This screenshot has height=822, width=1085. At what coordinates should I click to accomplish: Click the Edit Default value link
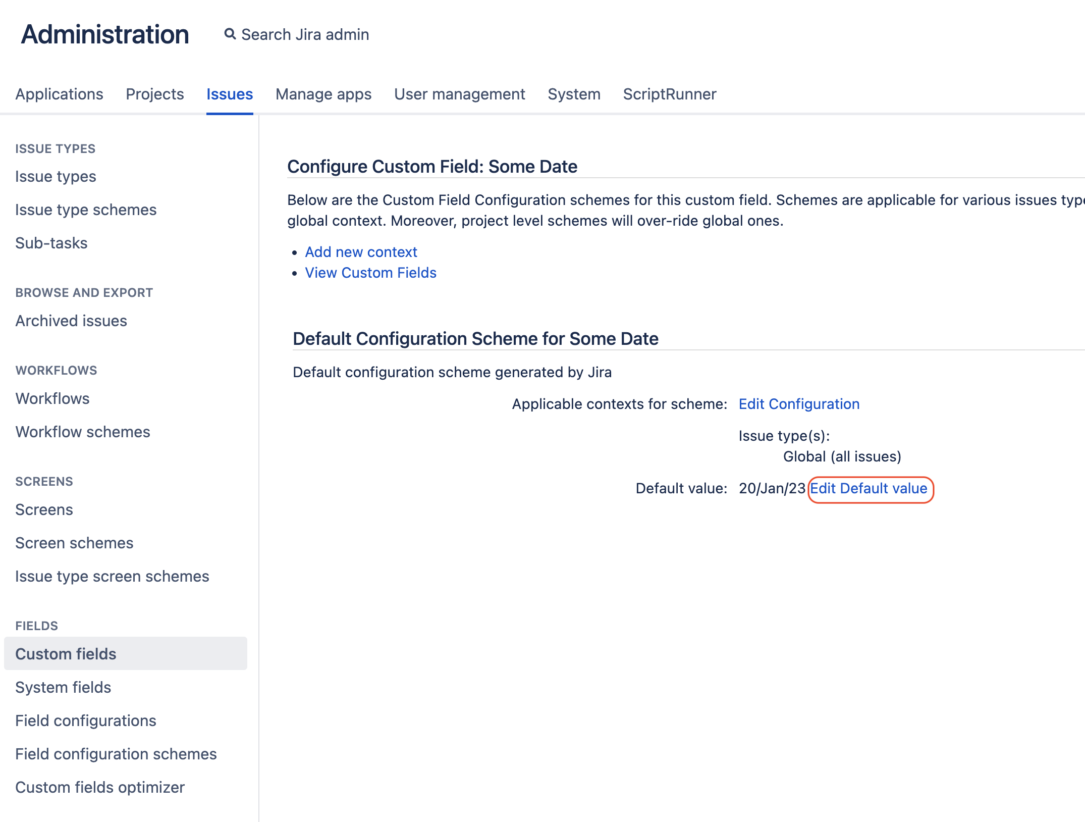pyautogui.click(x=869, y=488)
